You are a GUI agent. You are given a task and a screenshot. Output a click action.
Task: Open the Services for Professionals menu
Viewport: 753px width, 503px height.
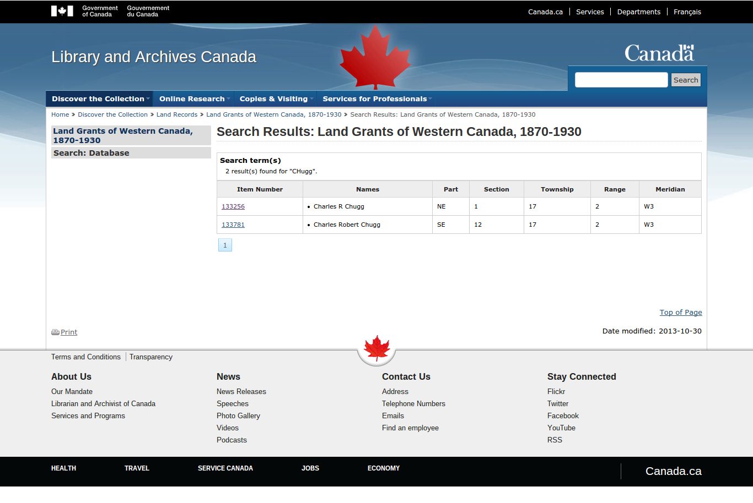(x=375, y=99)
